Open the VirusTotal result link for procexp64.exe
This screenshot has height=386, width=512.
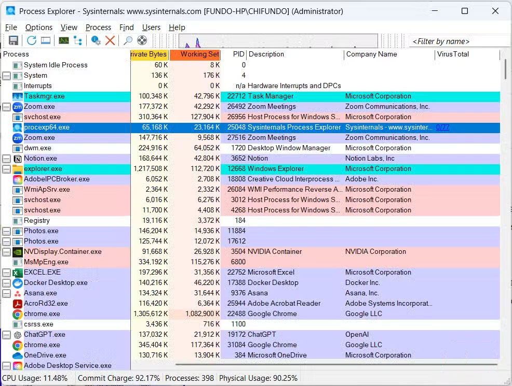click(x=442, y=127)
